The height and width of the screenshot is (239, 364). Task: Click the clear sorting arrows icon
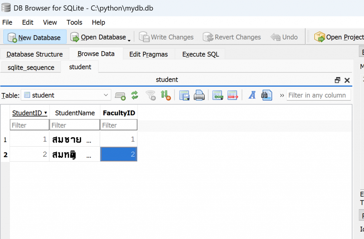166,95
